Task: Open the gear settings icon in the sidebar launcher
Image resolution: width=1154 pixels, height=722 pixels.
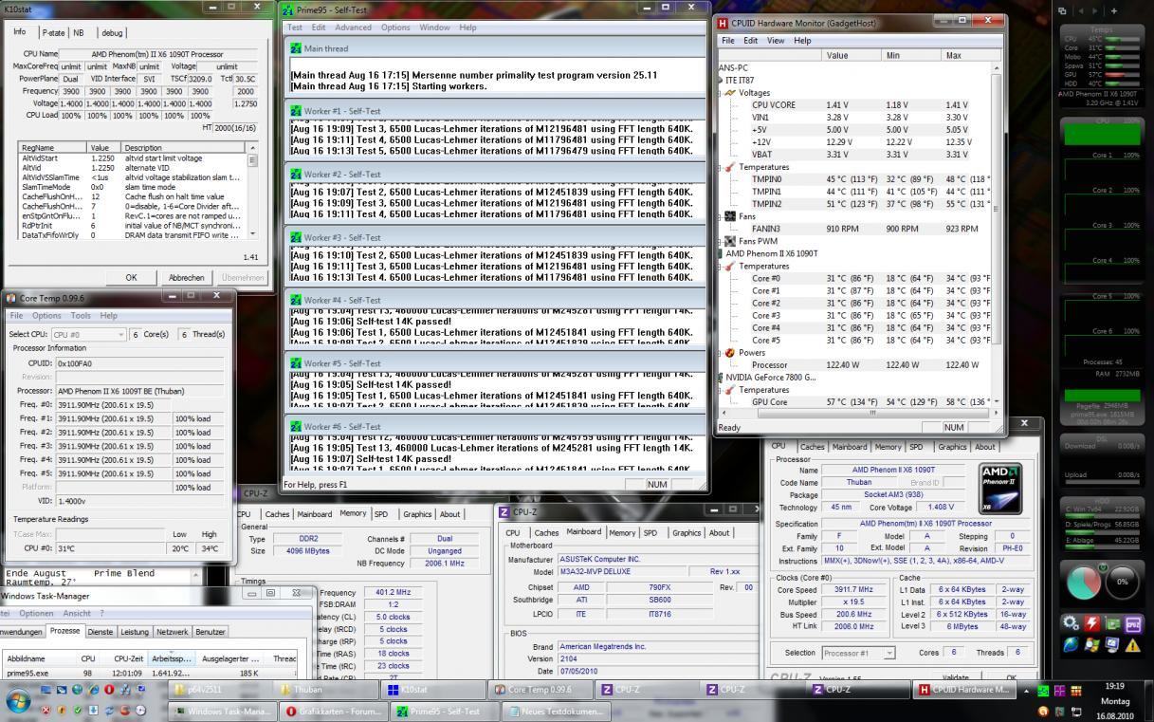Action: (1071, 623)
